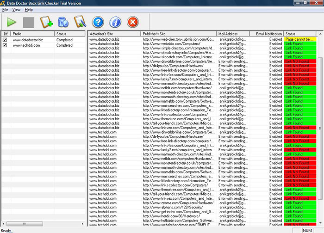The height and width of the screenshot is (233, 324).
Task: Click Completed status of www.datadoctor.biz profile
Action: click(x=65, y=40)
